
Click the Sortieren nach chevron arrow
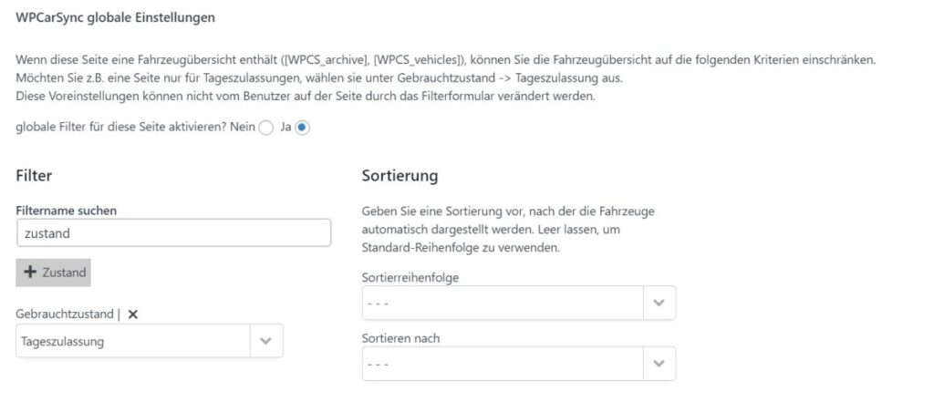pos(659,364)
